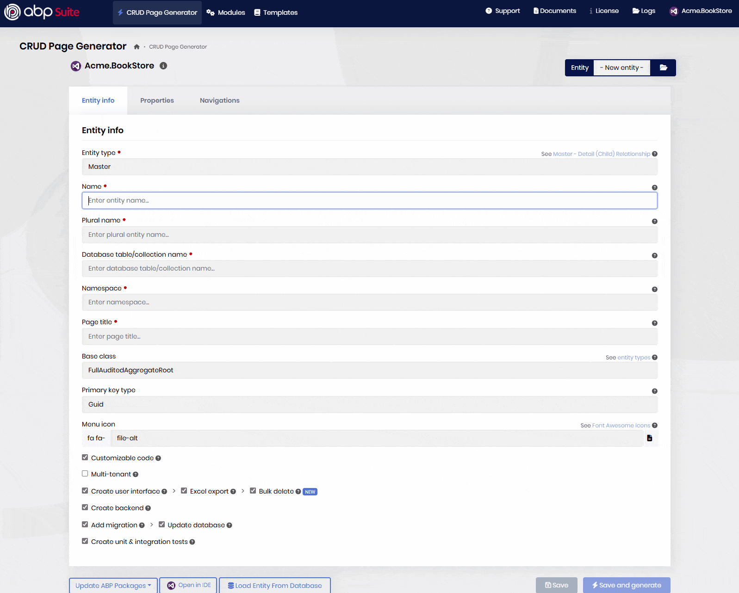Click the Plural name input field
The height and width of the screenshot is (593, 739).
(369, 235)
